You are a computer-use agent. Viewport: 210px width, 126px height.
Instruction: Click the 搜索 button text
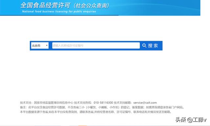[x=153, y=45]
